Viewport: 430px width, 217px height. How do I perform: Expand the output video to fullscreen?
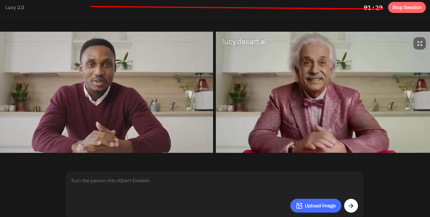click(420, 44)
